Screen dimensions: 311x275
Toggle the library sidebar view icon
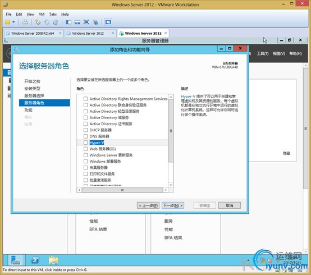pos(68,22)
